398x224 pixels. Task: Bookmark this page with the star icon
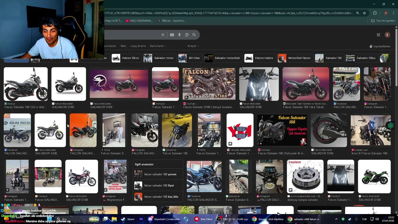tap(364, 13)
